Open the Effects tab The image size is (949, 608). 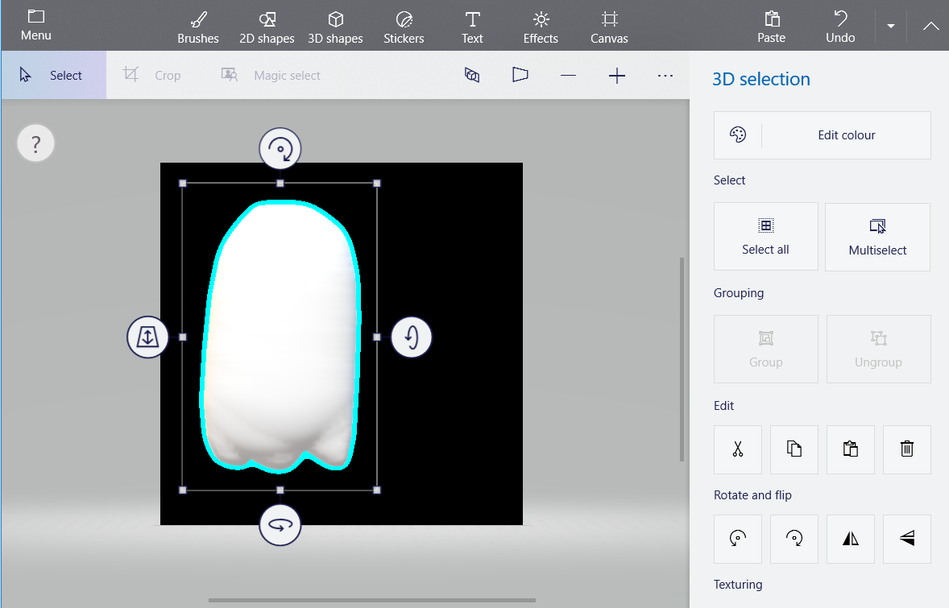(541, 27)
